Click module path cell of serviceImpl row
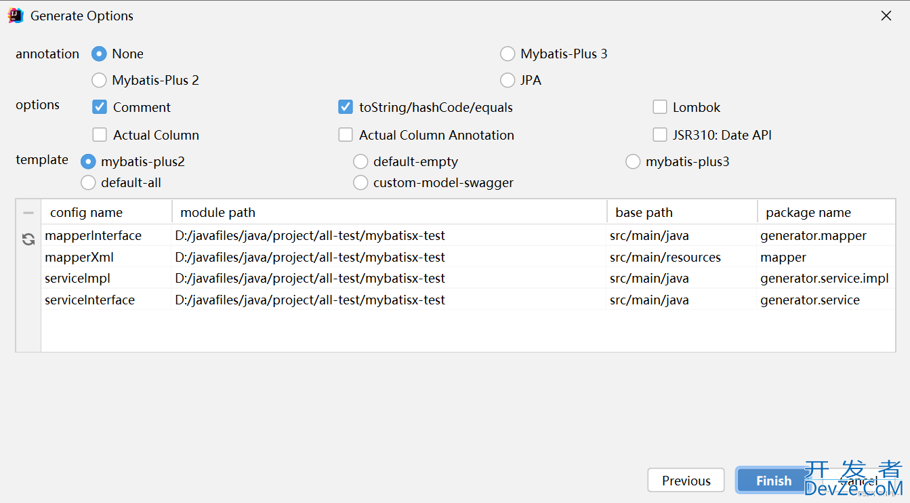910x503 pixels. click(x=388, y=278)
